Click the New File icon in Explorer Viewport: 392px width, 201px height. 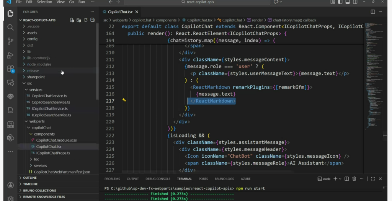pos(72,20)
